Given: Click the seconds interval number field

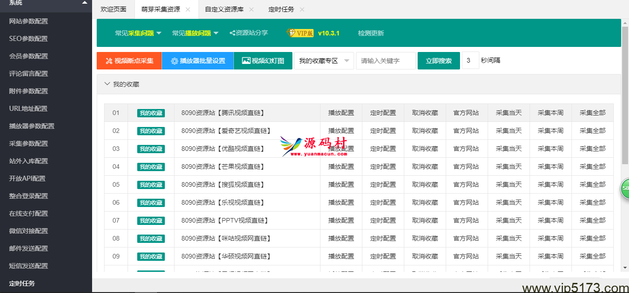Looking at the screenshot, I should pos(470,61).
